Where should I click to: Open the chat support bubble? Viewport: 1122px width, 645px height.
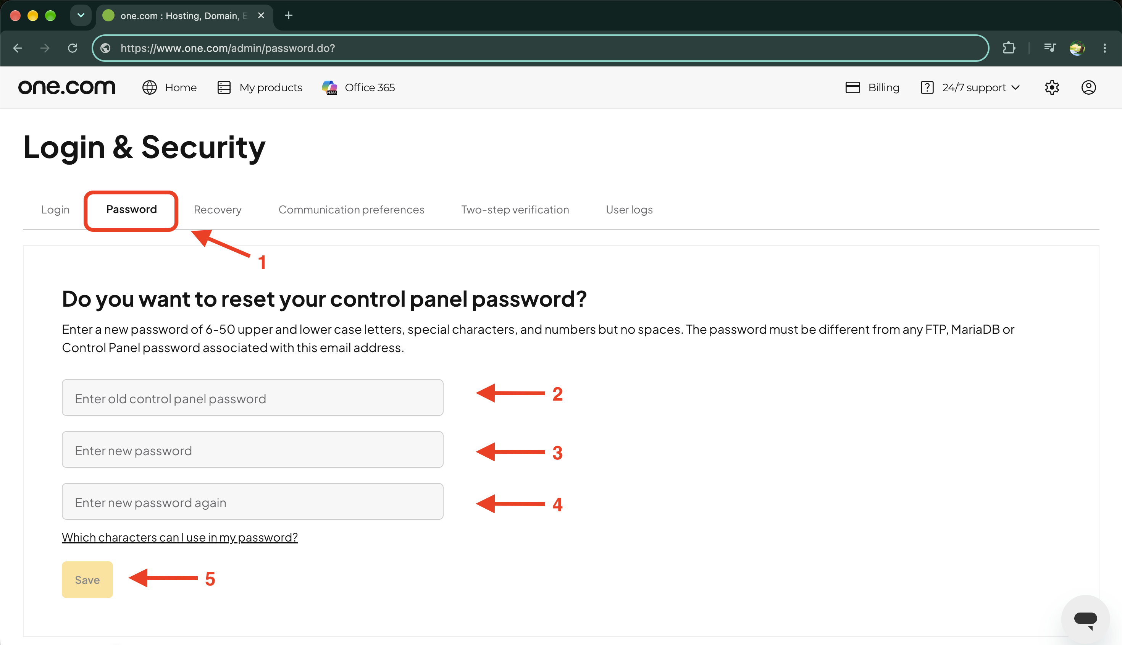point(1085,619)
